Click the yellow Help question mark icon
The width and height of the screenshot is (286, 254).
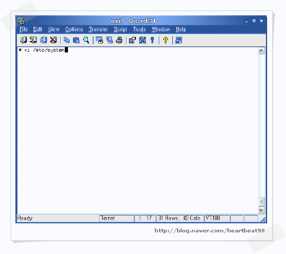pos(165,40)
